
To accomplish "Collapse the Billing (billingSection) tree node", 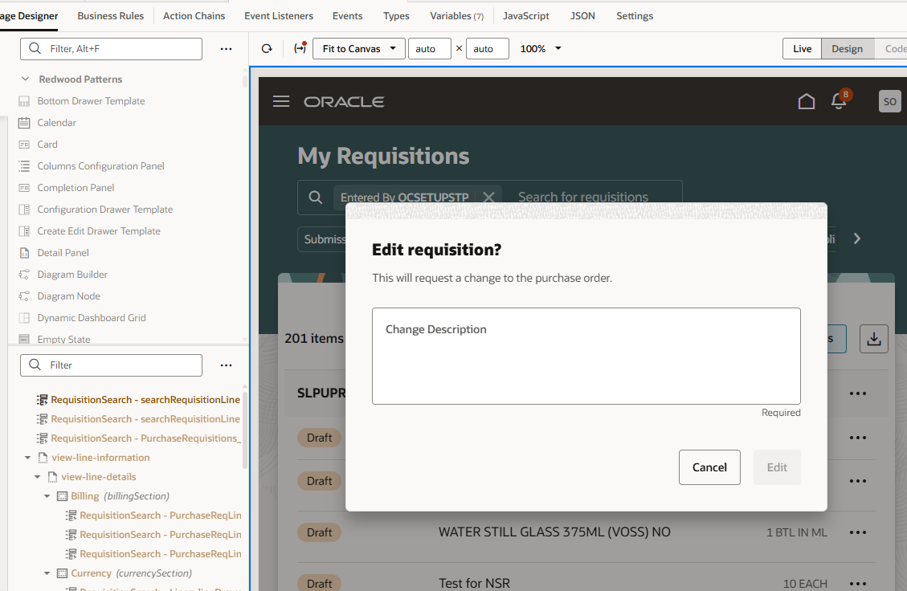I will (x=47, y=495).
